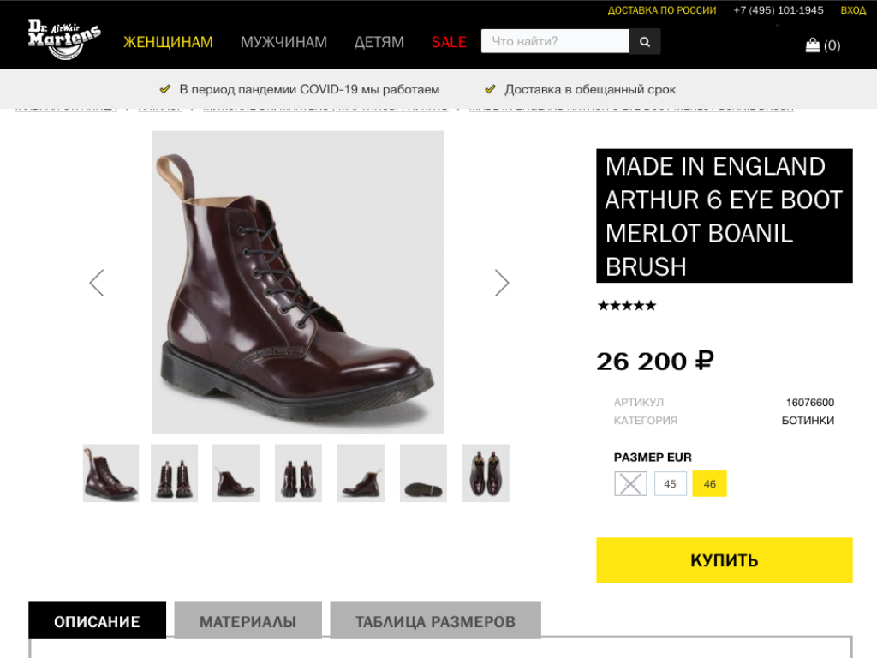Show previous product image arrow

tap(97, 283)
